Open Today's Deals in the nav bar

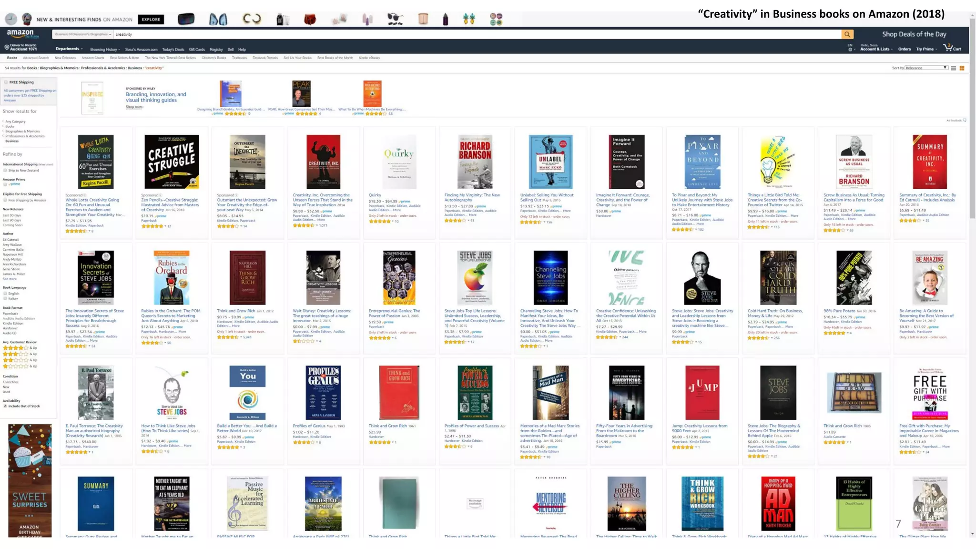pos(173,50)
